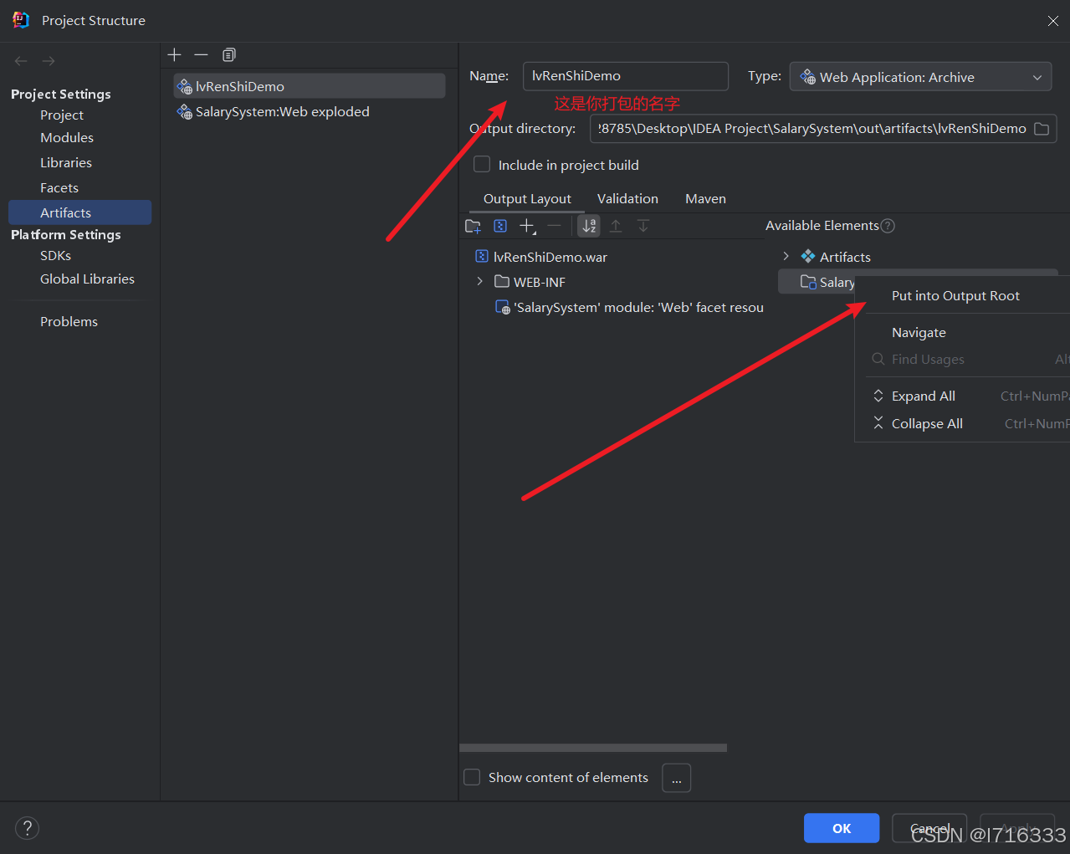Click the Cancel button

[x=929, y=828]
